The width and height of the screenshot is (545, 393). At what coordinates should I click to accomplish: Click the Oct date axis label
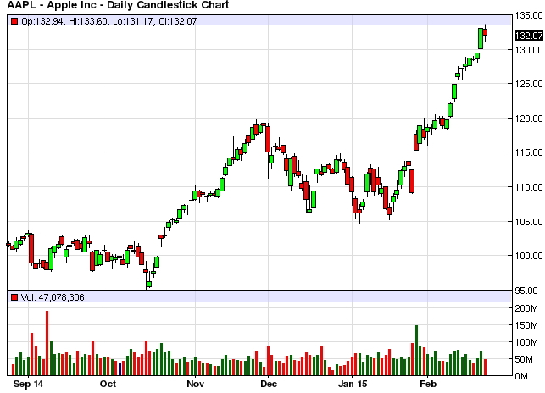click(108, 384)
